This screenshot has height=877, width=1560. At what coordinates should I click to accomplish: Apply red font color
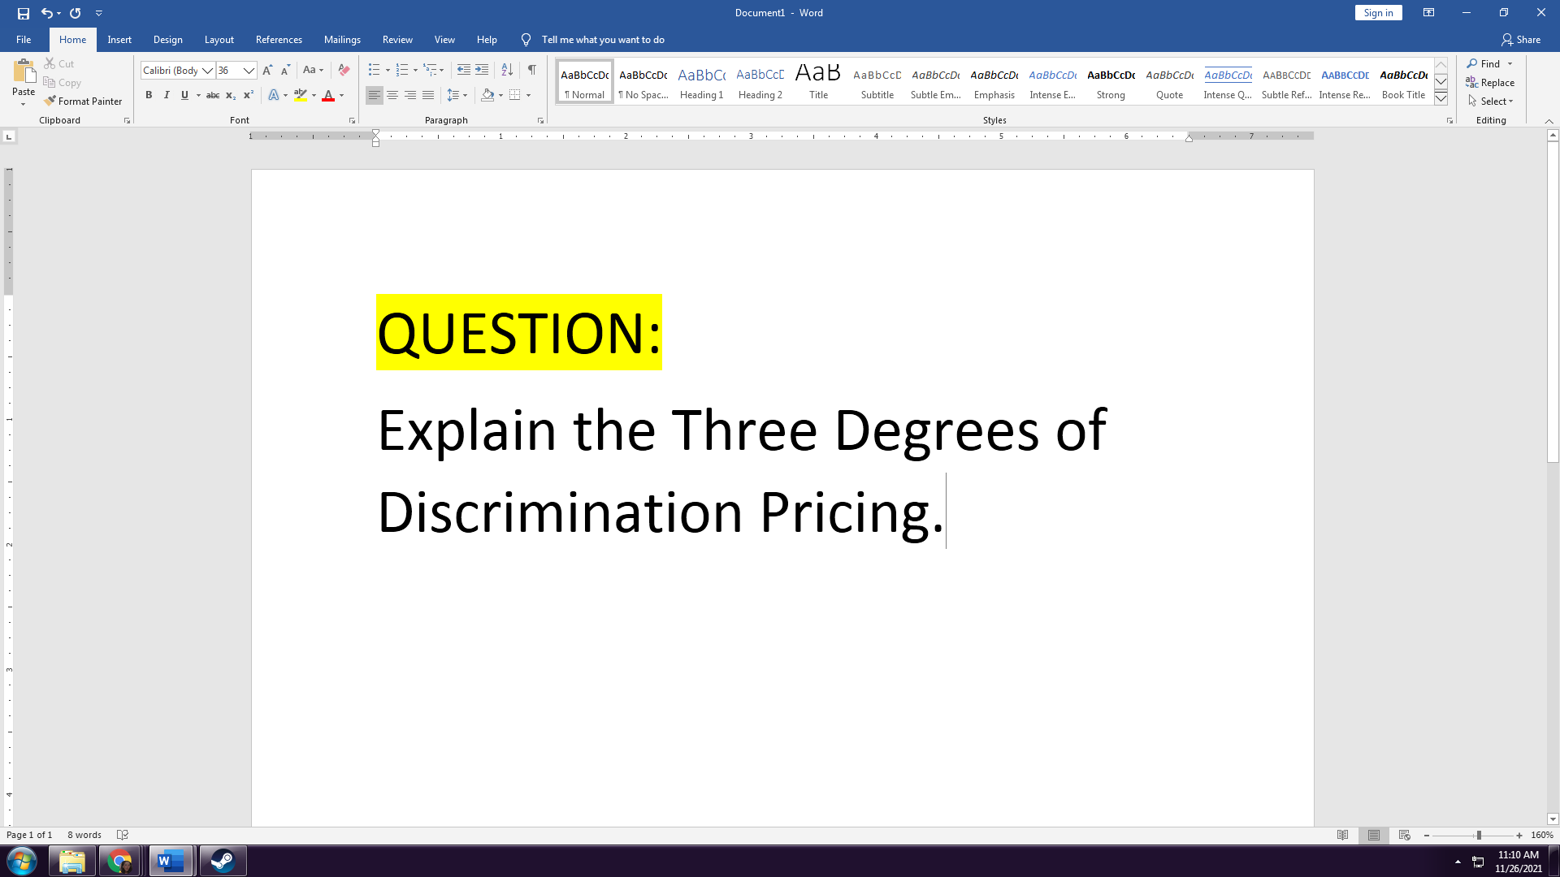click(x=328, y=96)
